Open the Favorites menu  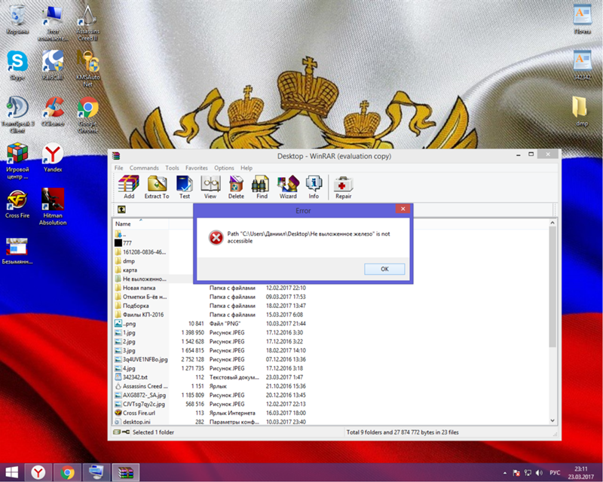click(x=197, y=168)
